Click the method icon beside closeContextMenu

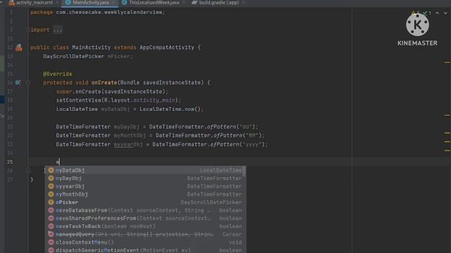tap(51, 242)
